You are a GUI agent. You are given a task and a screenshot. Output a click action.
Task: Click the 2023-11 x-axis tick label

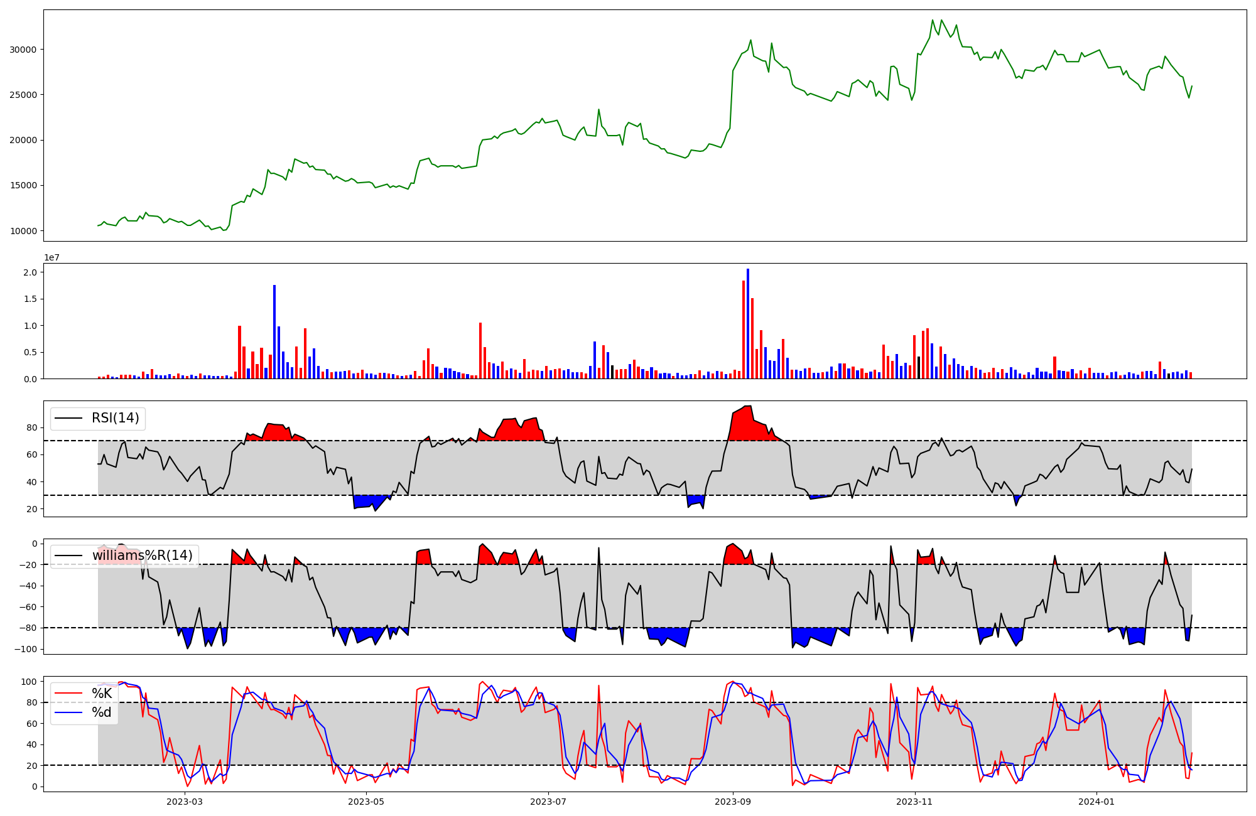[914, 802]
